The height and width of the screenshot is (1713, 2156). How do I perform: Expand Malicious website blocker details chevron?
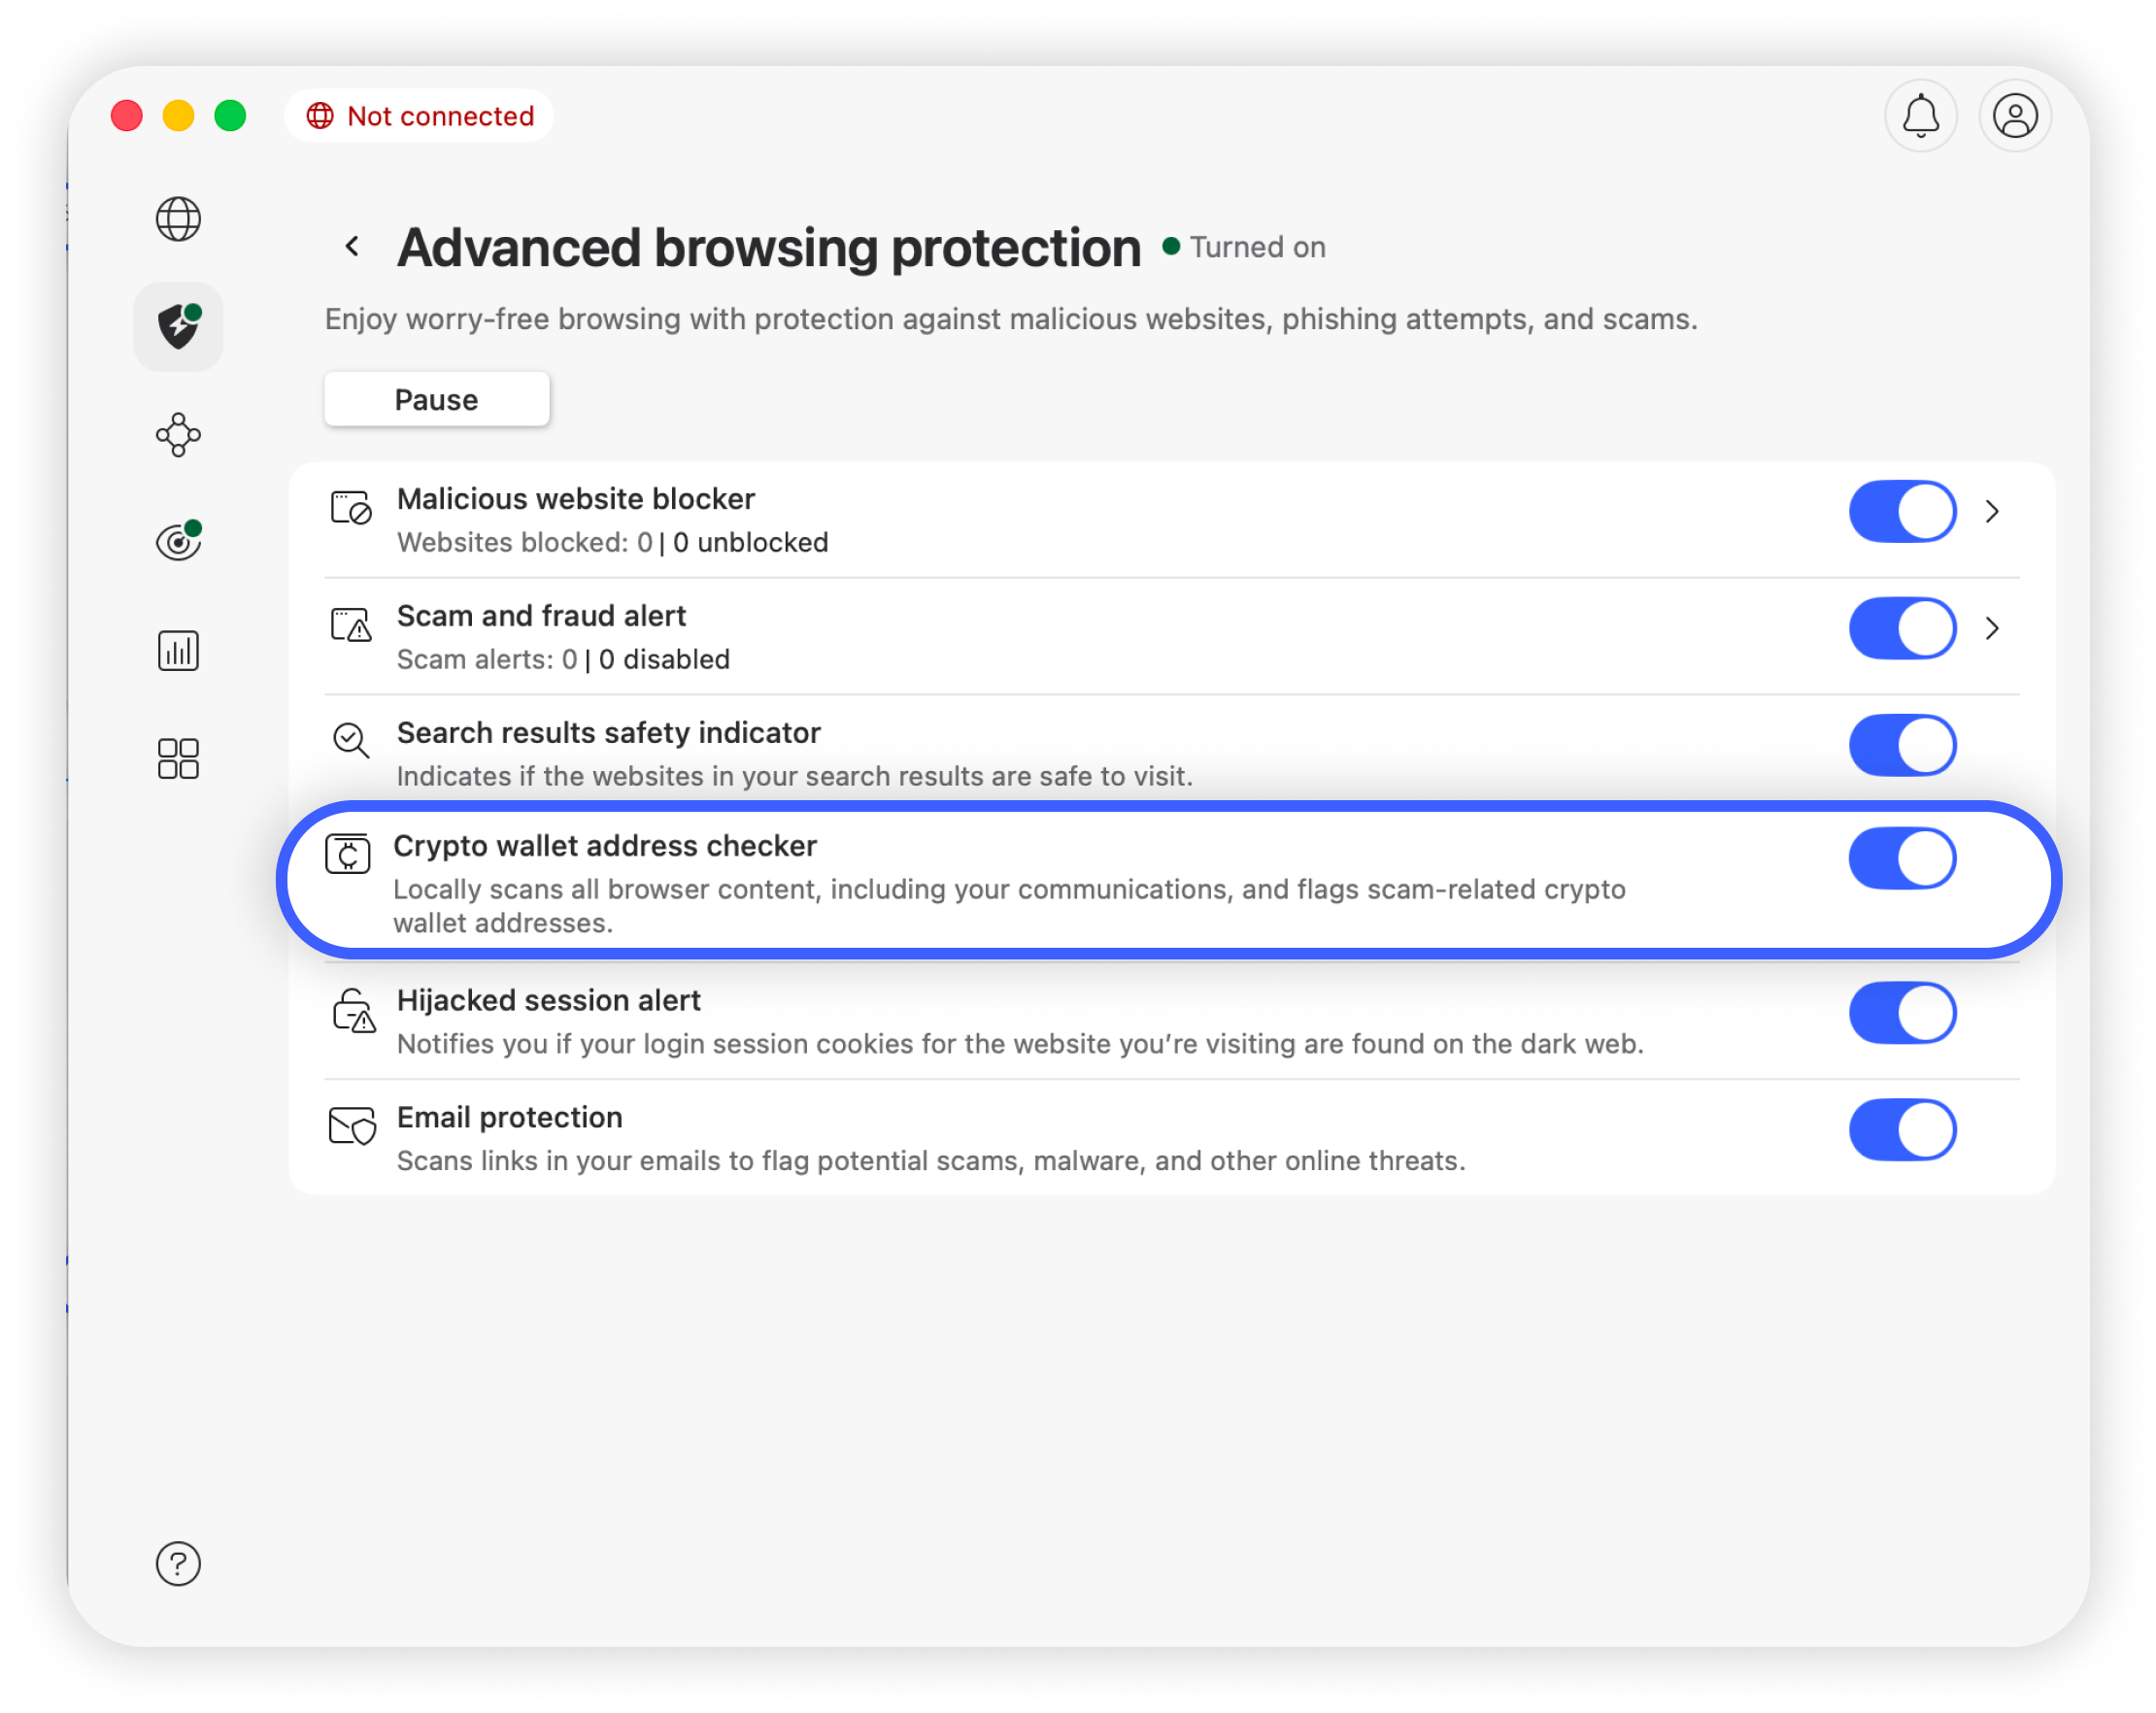coord(1992,511)
